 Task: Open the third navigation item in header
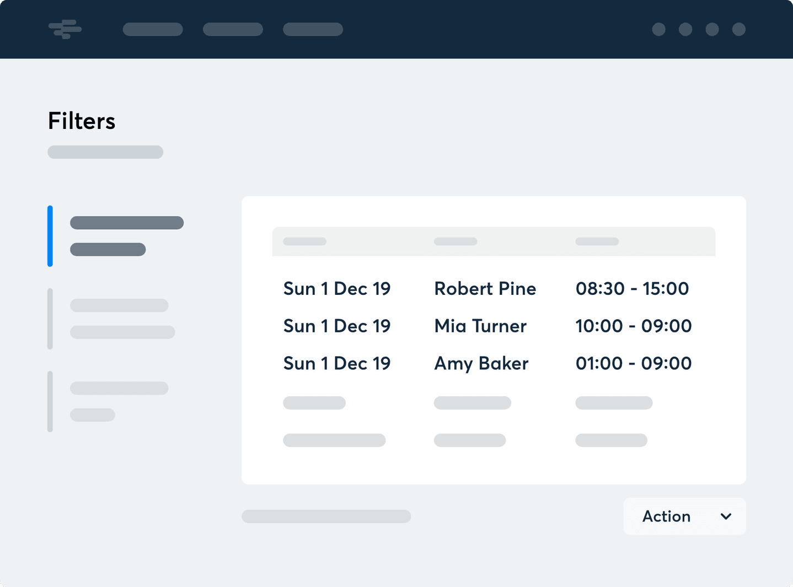point(313,29)
